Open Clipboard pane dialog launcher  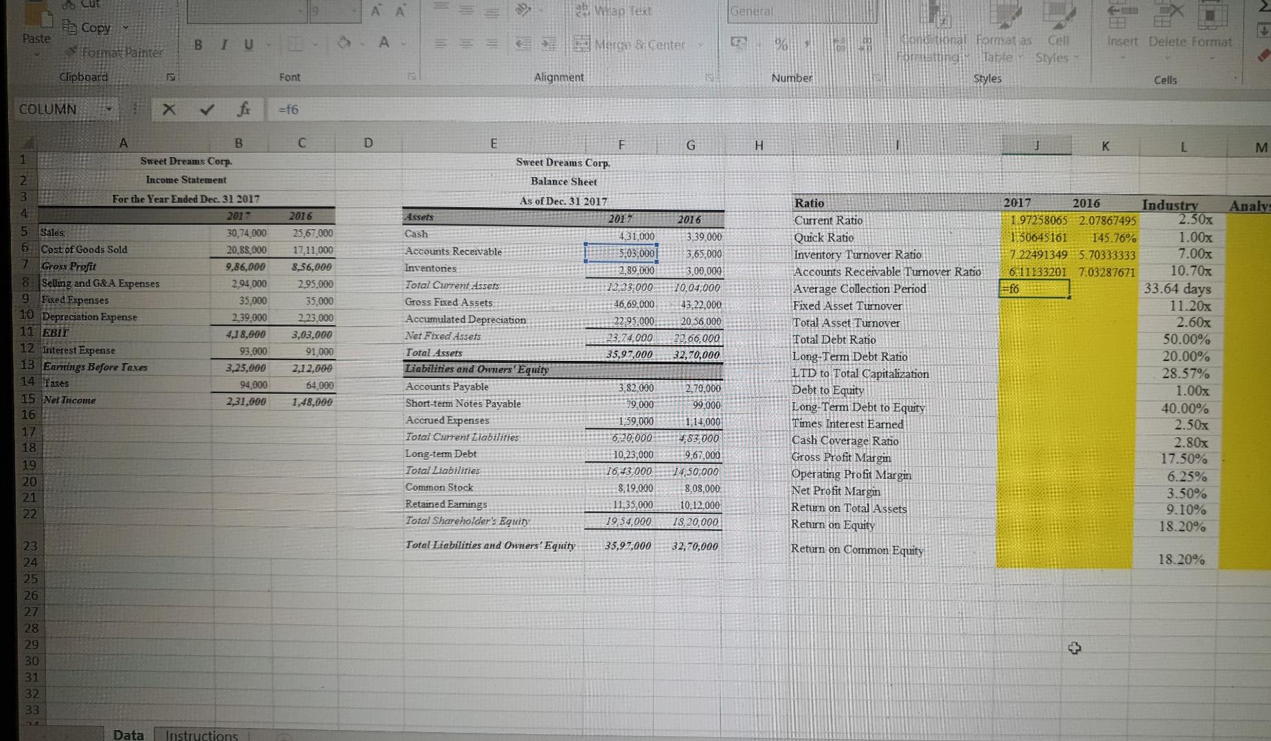point(170,78)
